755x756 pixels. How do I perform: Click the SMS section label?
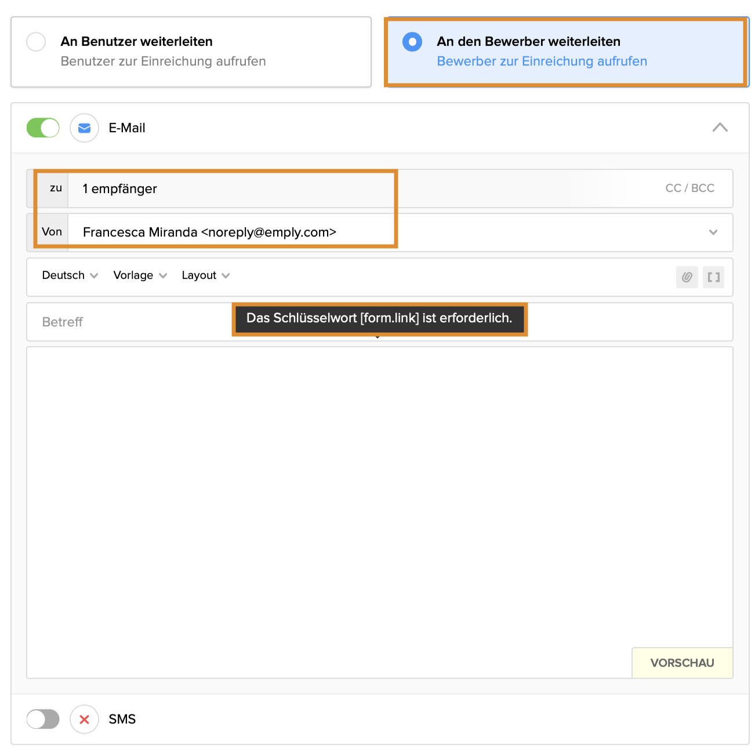coord(122,719)
